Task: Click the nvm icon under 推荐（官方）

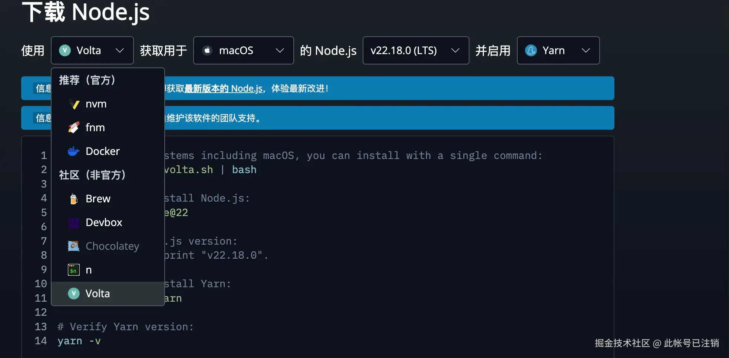Action: coord(74,104)
